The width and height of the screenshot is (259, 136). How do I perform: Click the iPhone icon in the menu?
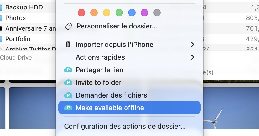68,45
